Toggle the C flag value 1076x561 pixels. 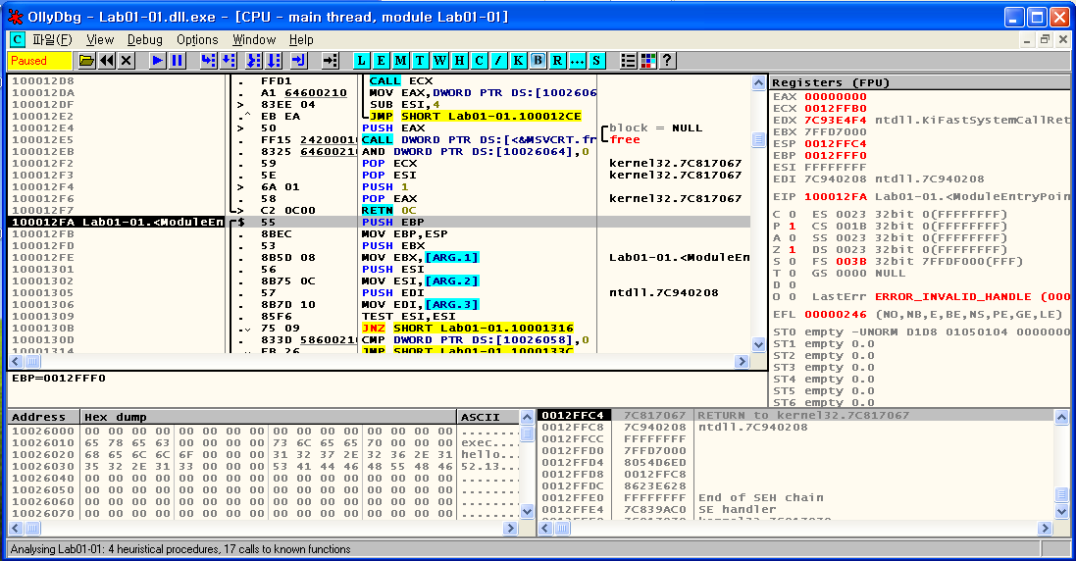tap(793, 214)
